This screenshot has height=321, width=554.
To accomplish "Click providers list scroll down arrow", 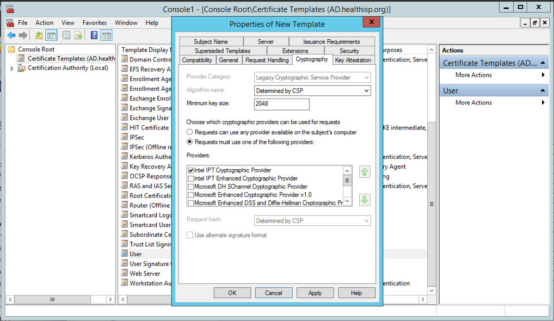I will click(x=347, y=201).
